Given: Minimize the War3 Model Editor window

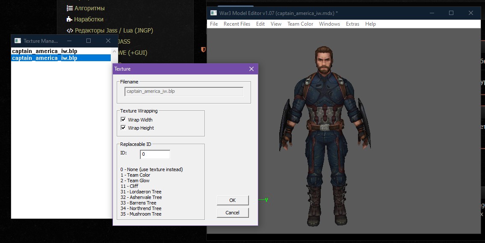Looking at the screenshot, I should point(432,13).
